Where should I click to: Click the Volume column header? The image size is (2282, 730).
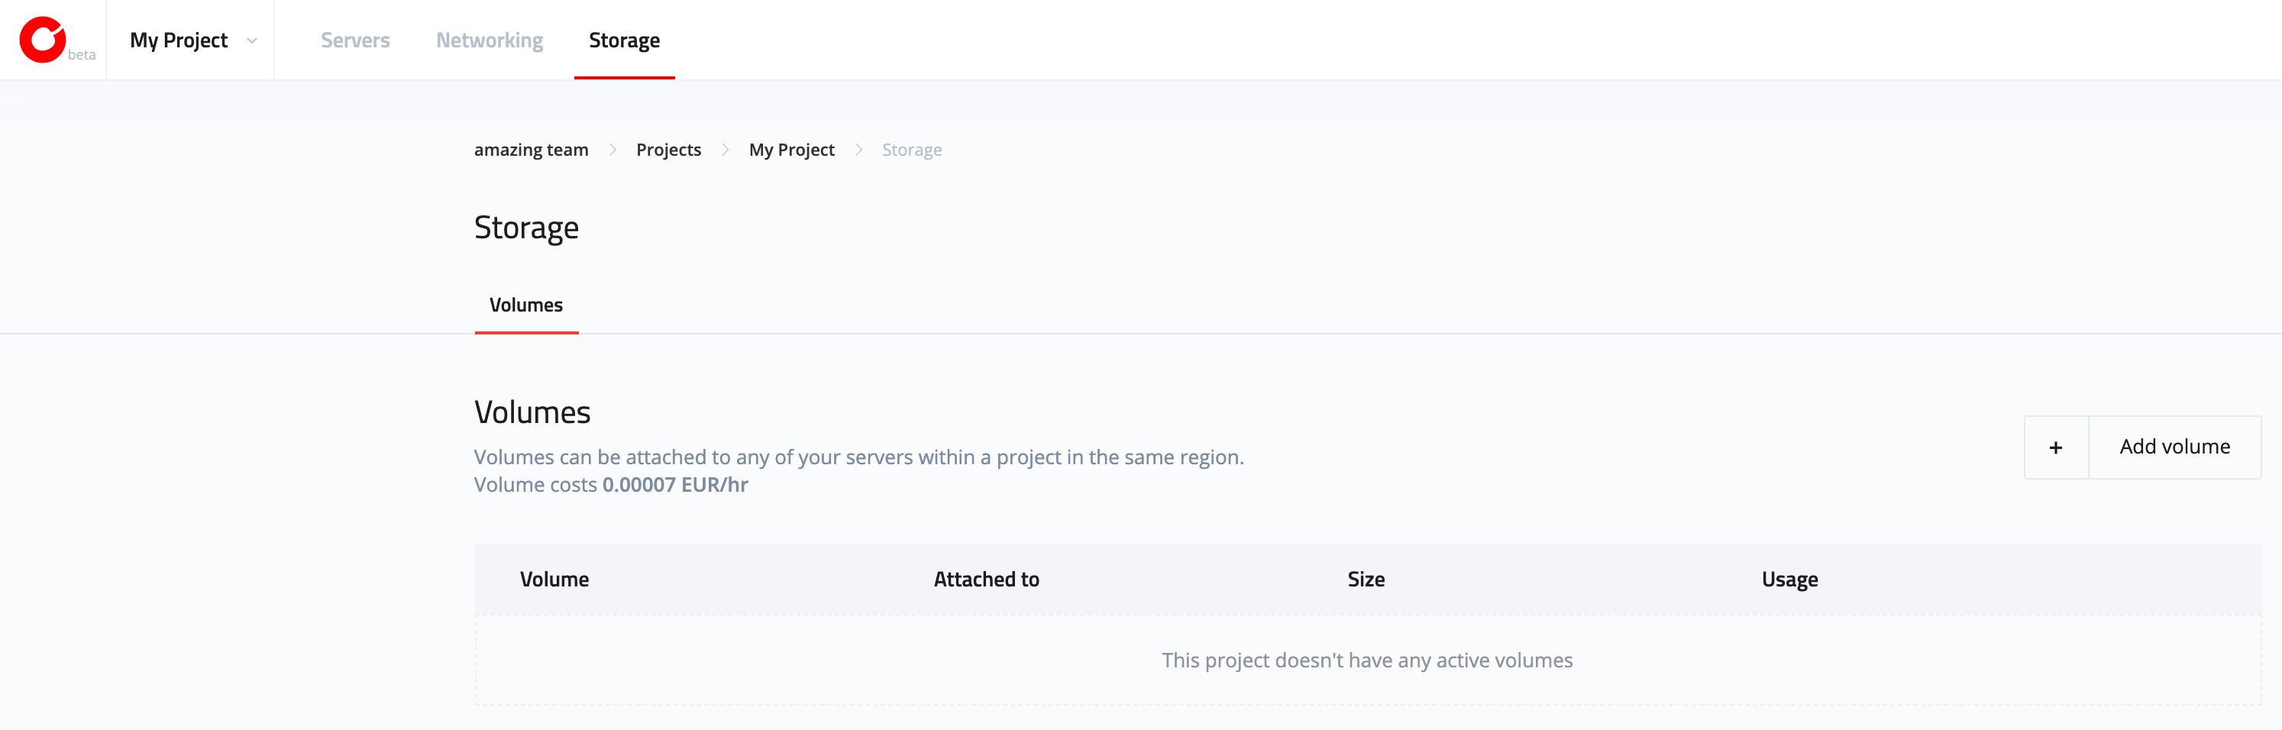[x=554, y=580]
